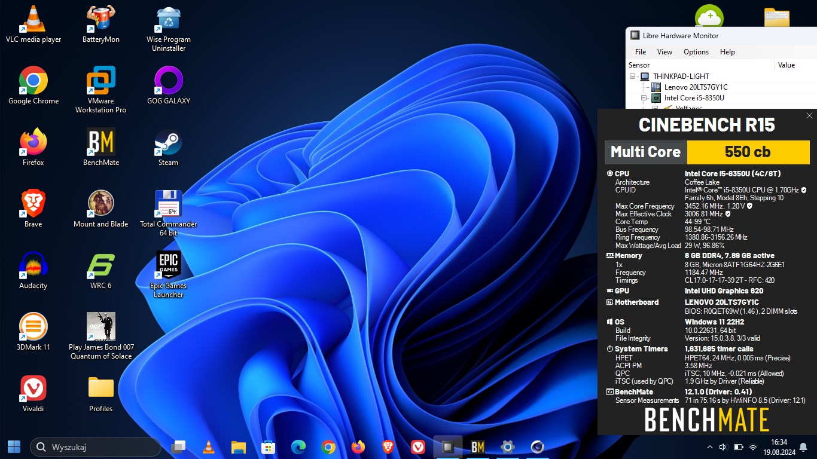Click the Value column header
The width and height of the screenshot is (817, 459).
pyautogui.click(x=796, y=65)
